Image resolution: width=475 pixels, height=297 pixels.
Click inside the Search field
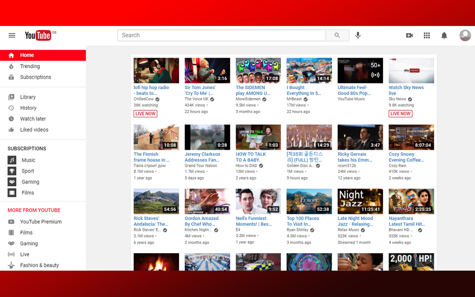222,35
